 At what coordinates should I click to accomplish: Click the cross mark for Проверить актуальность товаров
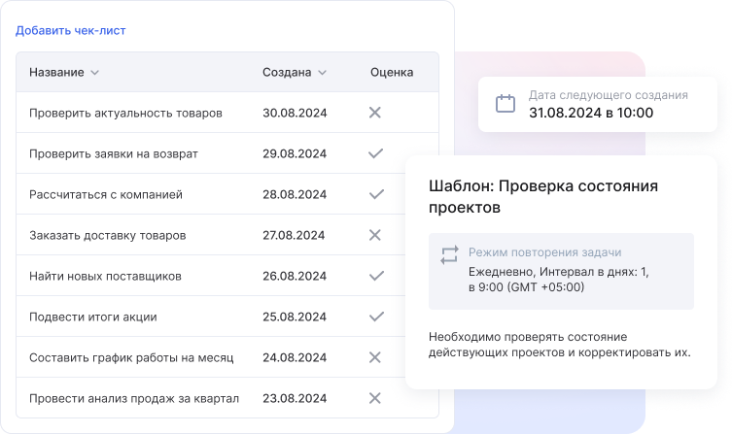[375, 113]
